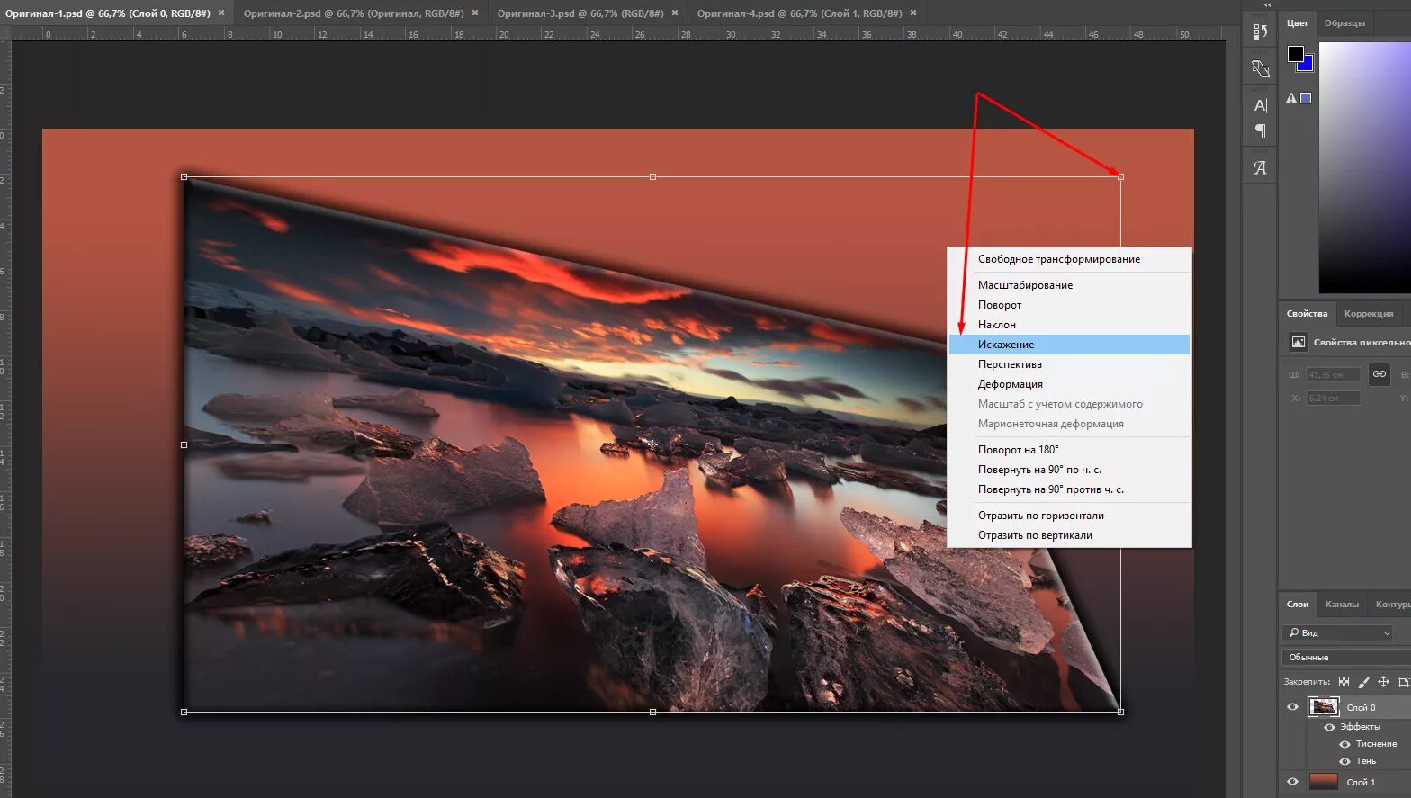Click the overlapping-shapes panel icon below History

pyautogui.click(x=1260, y=68)
